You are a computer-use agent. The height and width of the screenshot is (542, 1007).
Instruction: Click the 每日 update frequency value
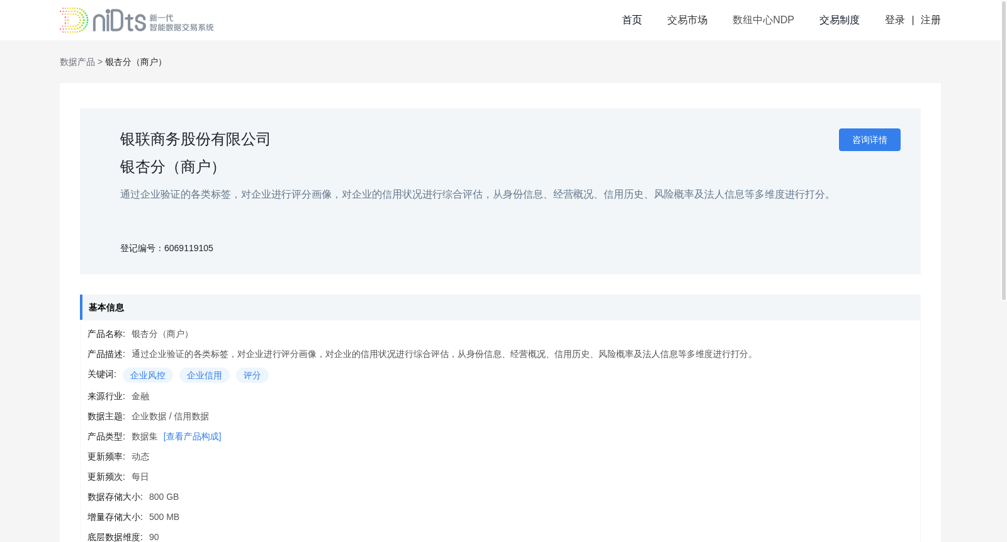pyautogui.click(x=140, y=477)
